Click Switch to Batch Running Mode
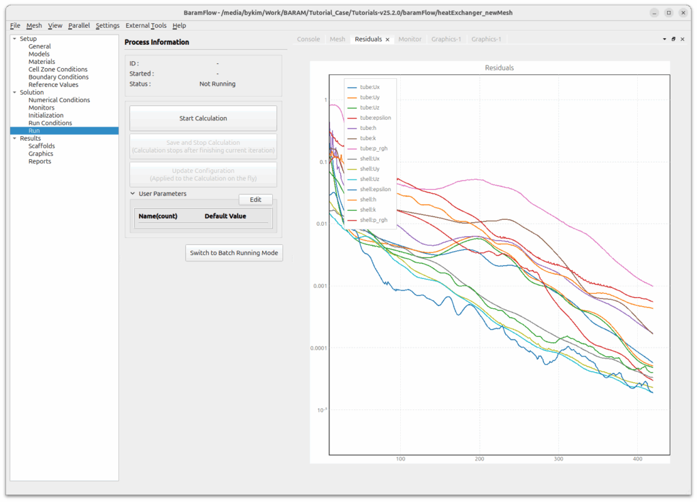This screenshot has height=502, width=697. [234, 253]
